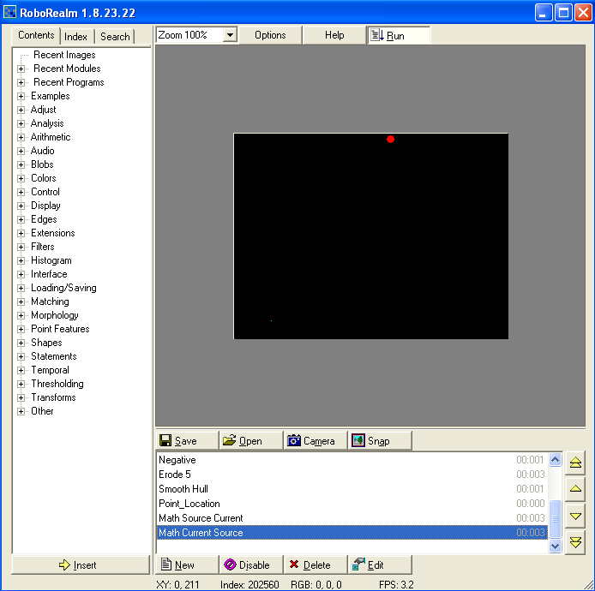595x591 pixels.
Task: Switch to the Search tab
Action: [x=115, y=37]
